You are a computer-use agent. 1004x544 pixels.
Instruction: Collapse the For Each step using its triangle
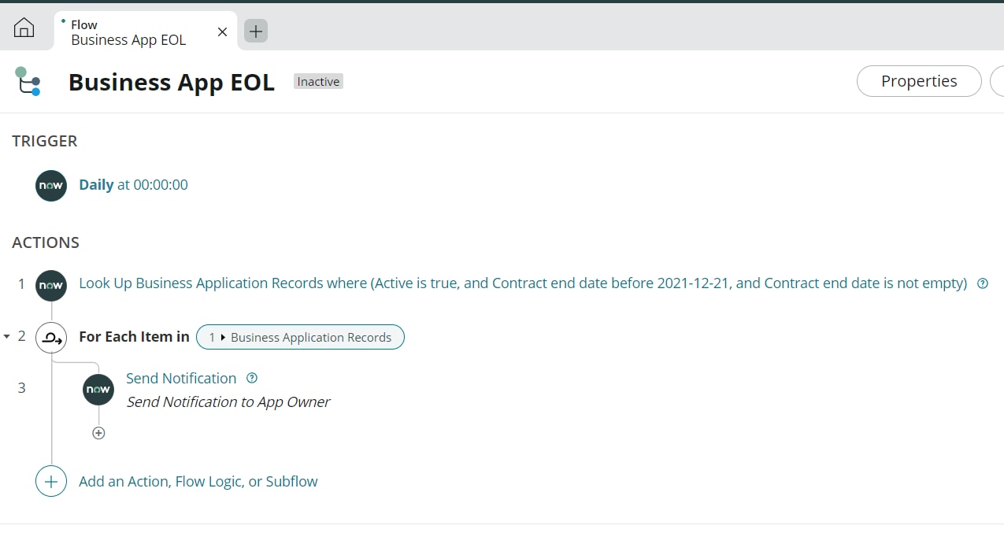tap(7, 336)
